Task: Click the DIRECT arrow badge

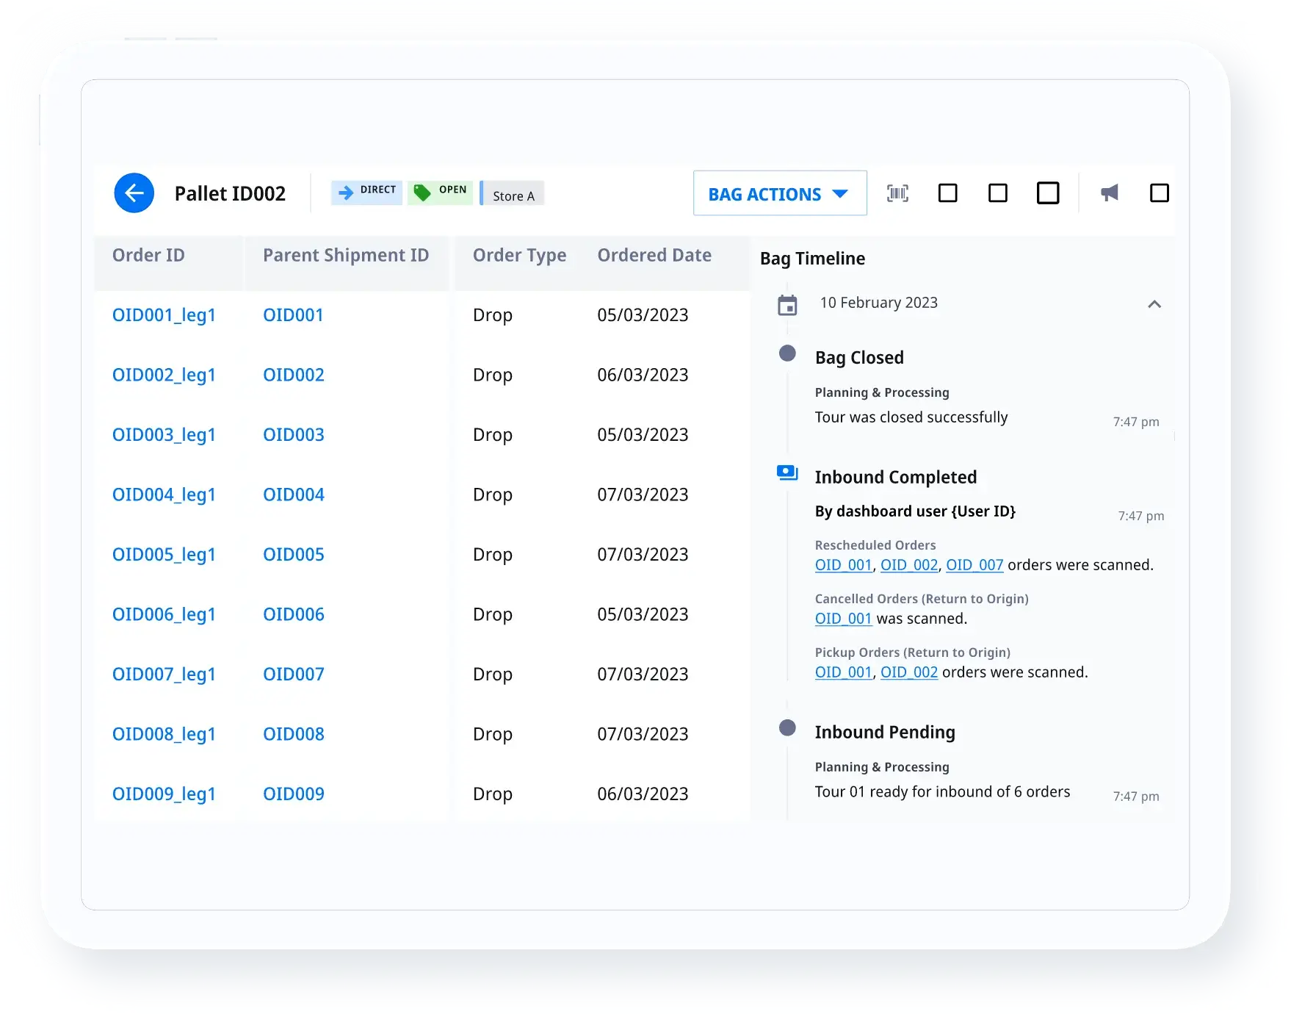Action: click(366, 192)
